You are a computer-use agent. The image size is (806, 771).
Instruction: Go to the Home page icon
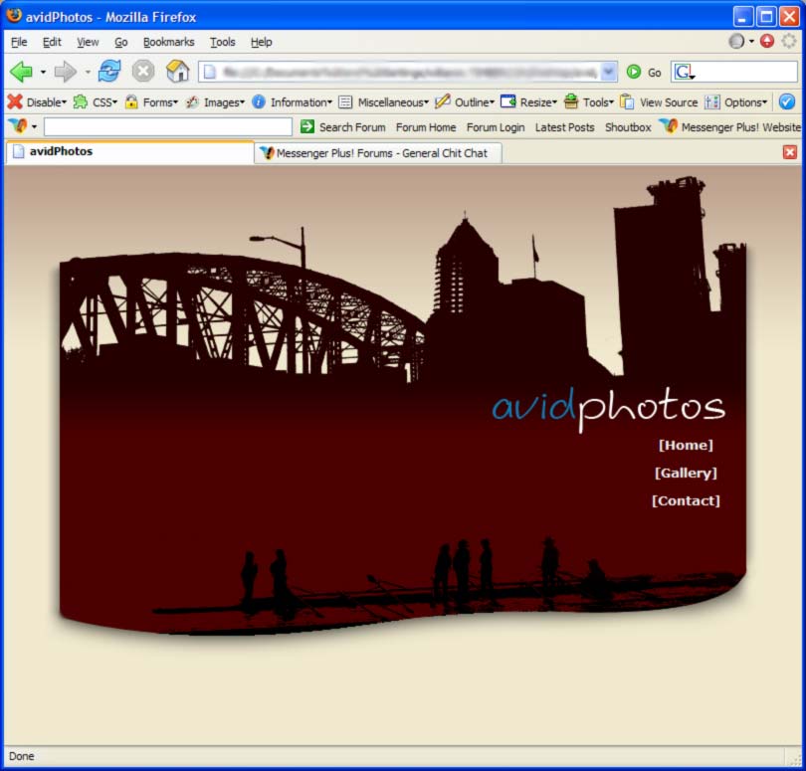177,72
